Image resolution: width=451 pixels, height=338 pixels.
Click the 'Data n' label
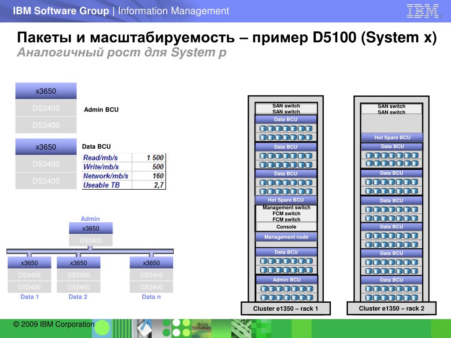(152, 297)
